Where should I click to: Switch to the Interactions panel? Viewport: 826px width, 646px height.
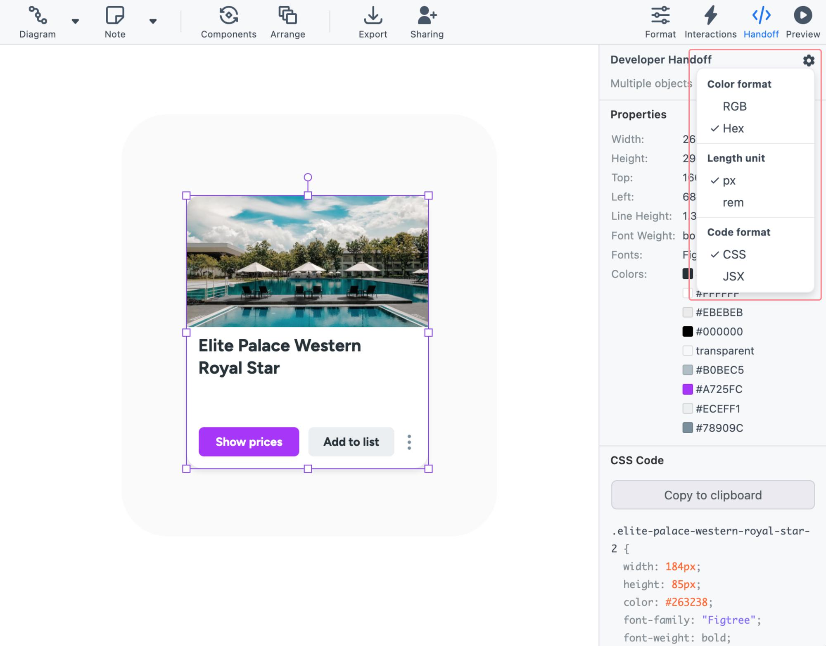point(710,22)
